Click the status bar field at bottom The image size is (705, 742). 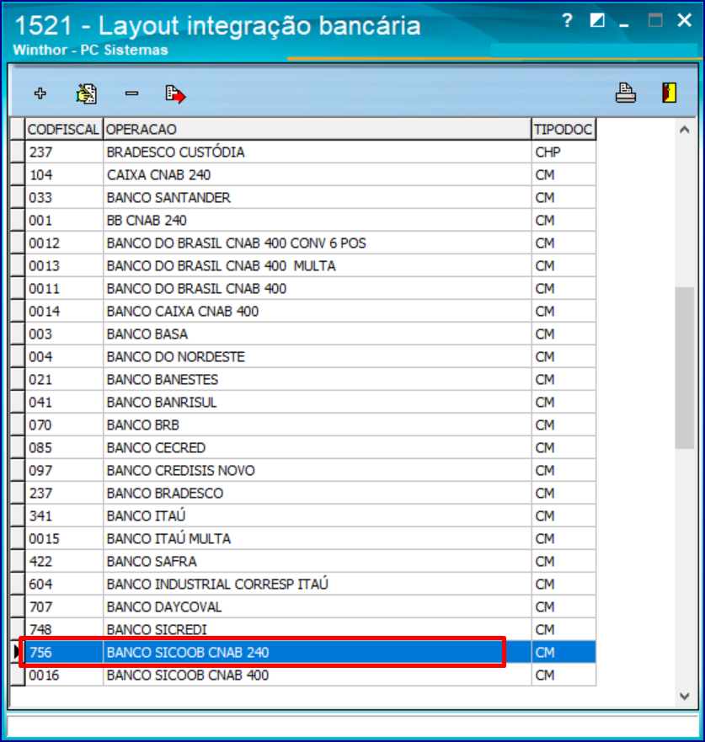(x=353, y=724)
